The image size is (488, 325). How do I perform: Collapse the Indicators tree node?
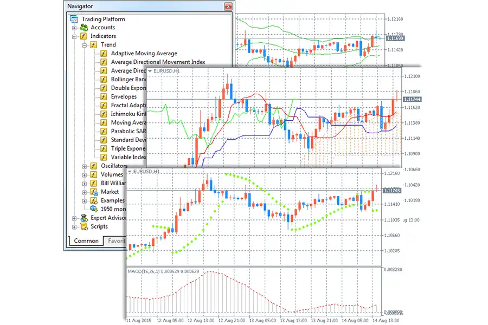coord(74,37)
